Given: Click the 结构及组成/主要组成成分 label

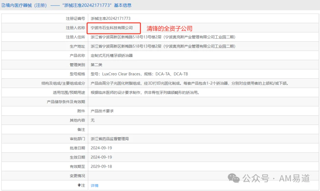Looking at the screenshot, I should [x=63, y=83].
